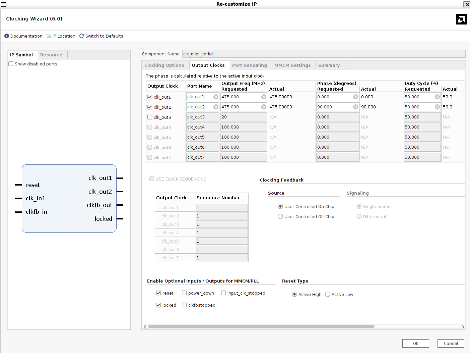Clear the clk_out1 port name field
Viewport: 470px width, 353px height.
click(216, 97)
